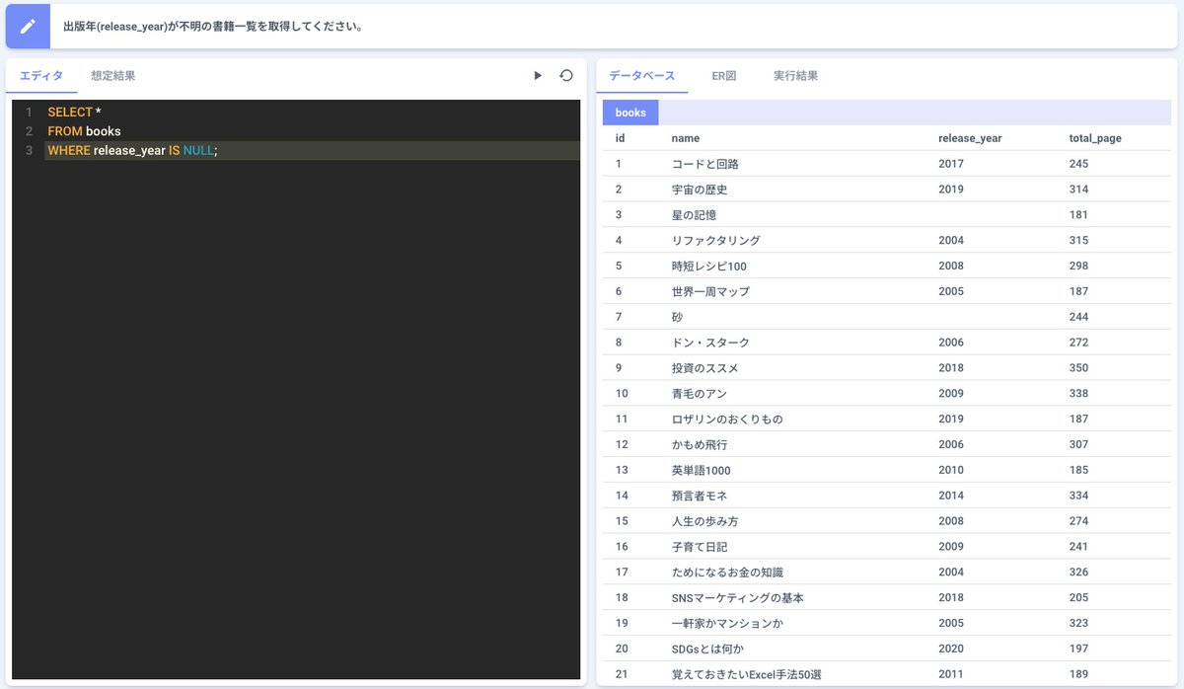Reset the editor with the refresh icon
This screenshot has width=1184, height=689.
[566, 75]
